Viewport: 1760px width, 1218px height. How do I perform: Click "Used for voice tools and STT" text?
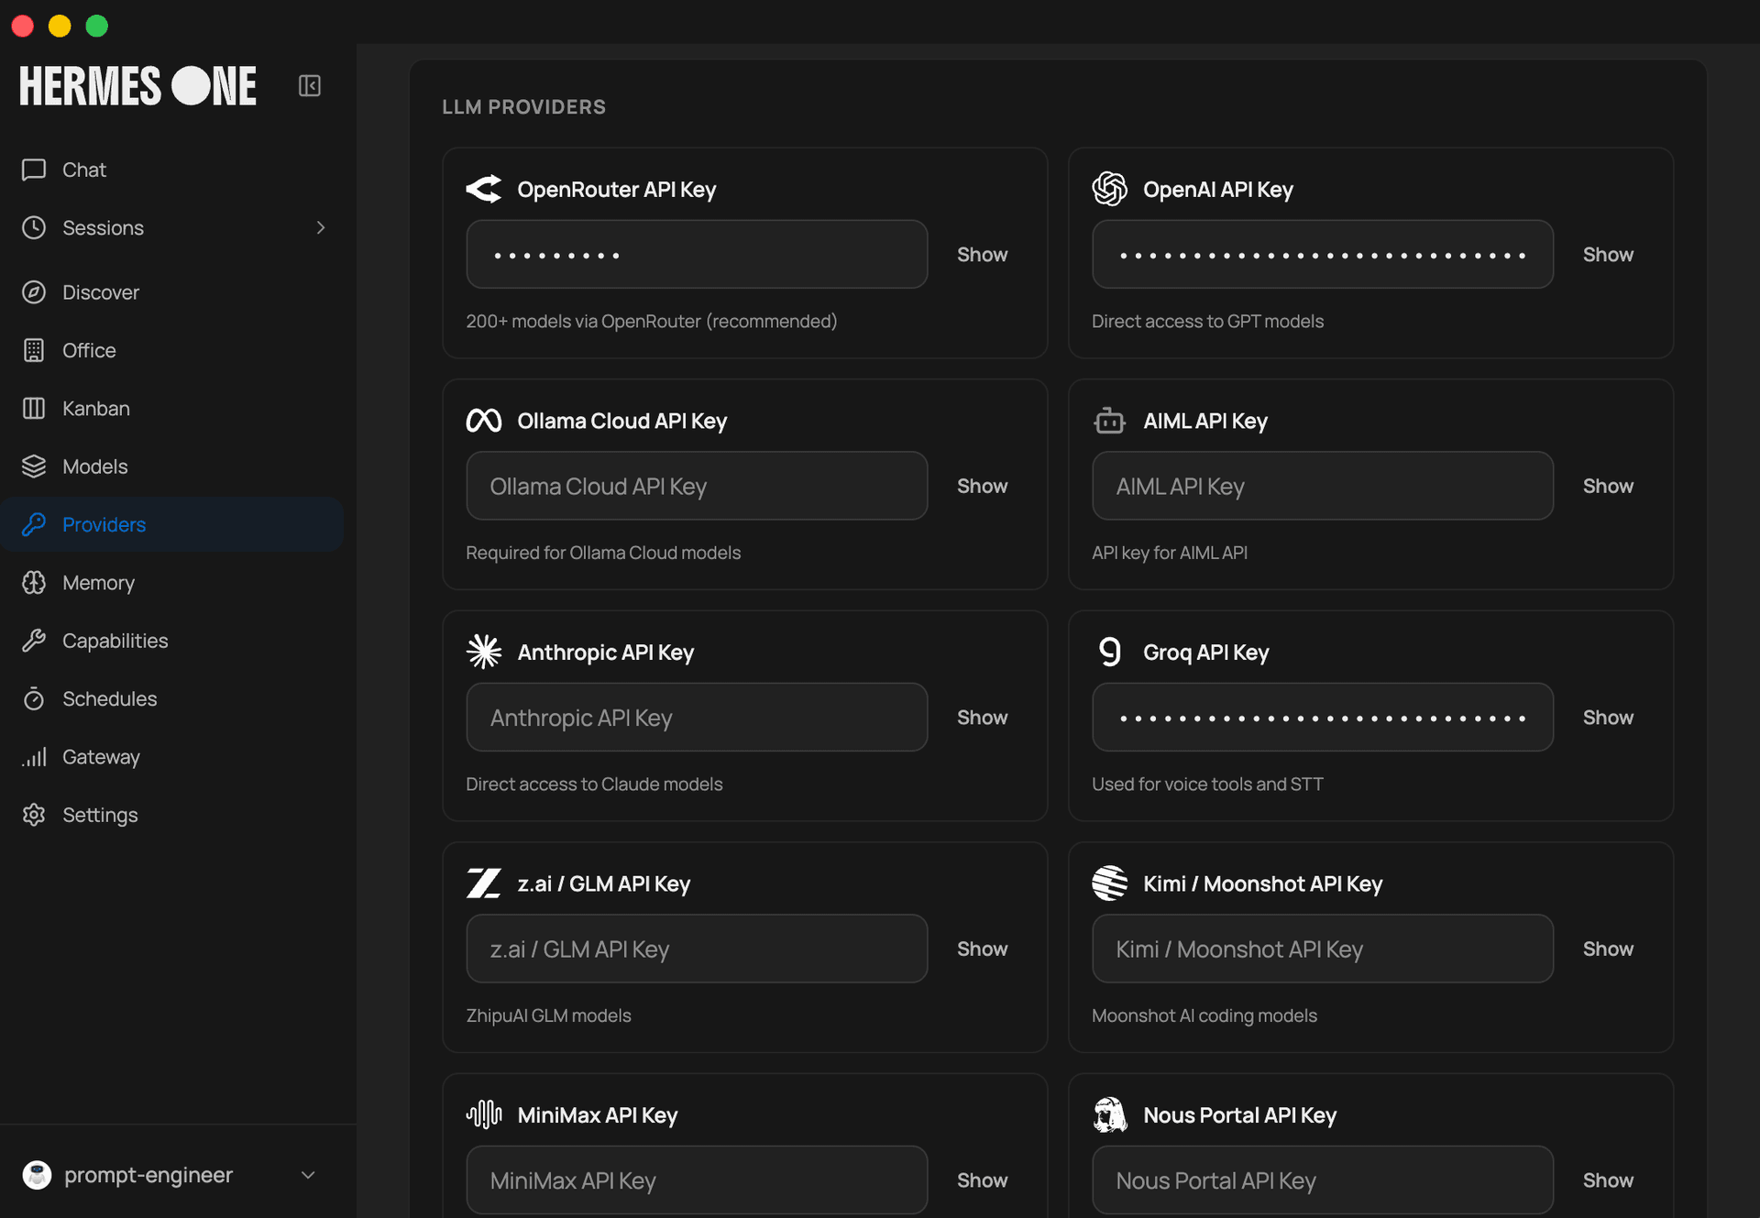(1207, 784)
